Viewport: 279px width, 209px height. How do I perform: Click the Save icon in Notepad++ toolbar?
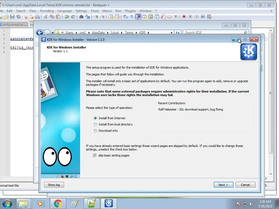coord(12,17)
